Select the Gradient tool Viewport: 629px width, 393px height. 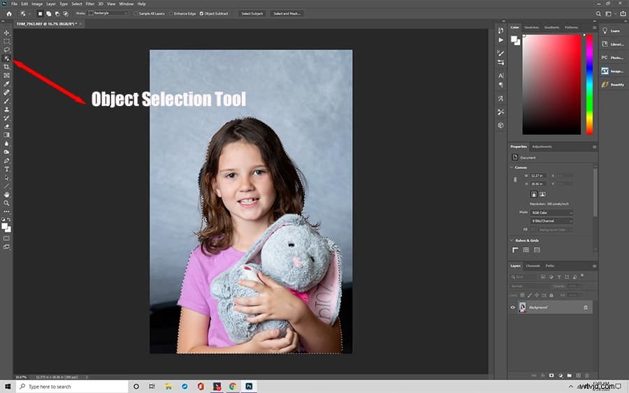[6, 135]
